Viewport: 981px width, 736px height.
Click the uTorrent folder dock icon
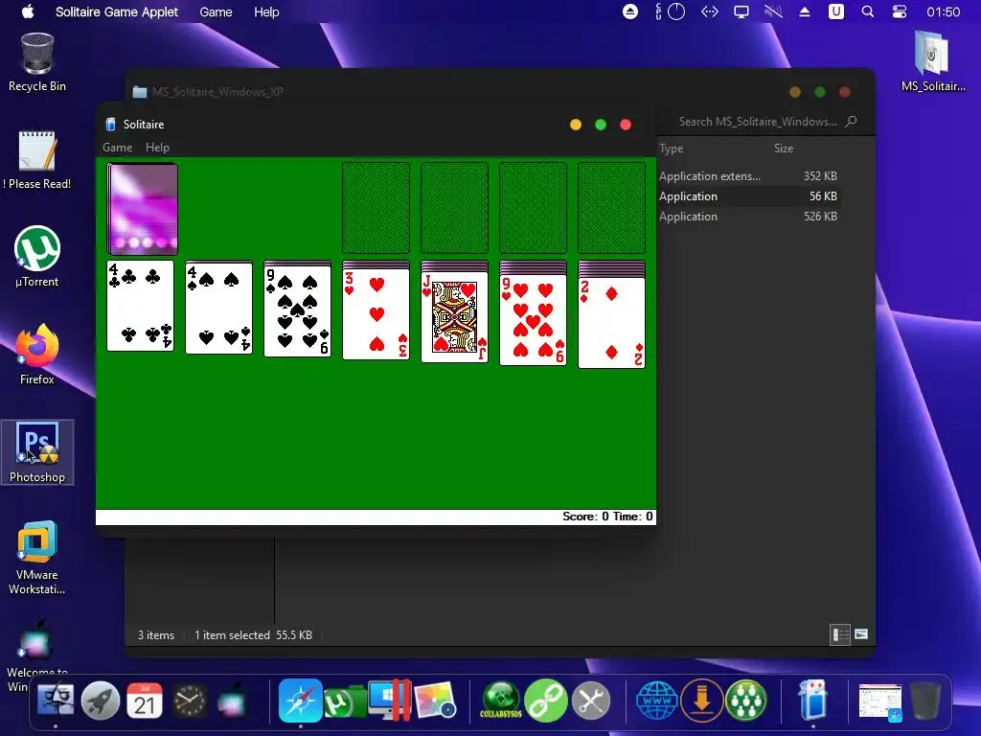[x=345, y=701]
